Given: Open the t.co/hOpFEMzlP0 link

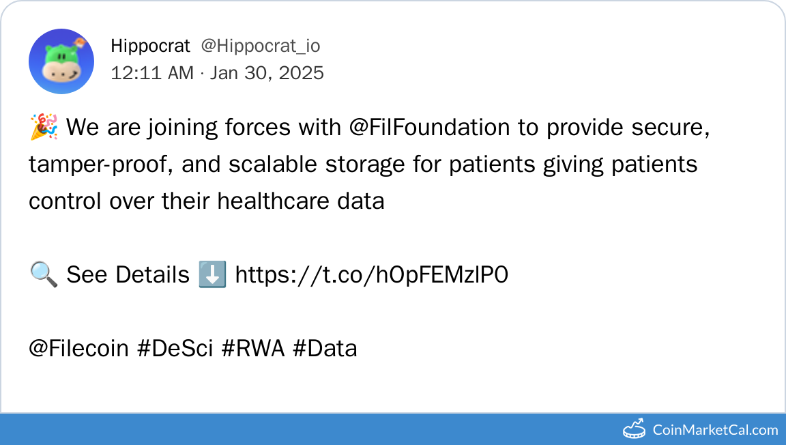Looking at the screenshot, I should pos(372,275).
